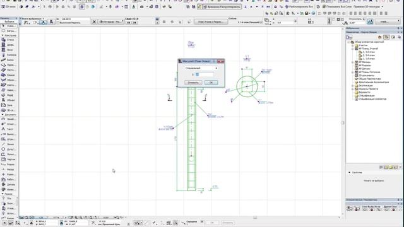Select the Текст (Text) tool

tap(8, 129)
